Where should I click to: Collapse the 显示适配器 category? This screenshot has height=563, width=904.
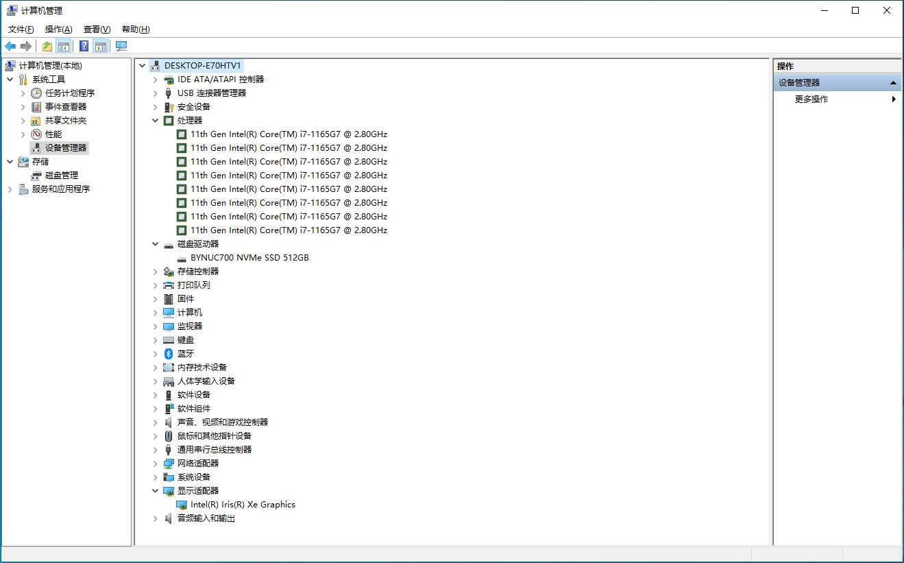pos(156,491)
